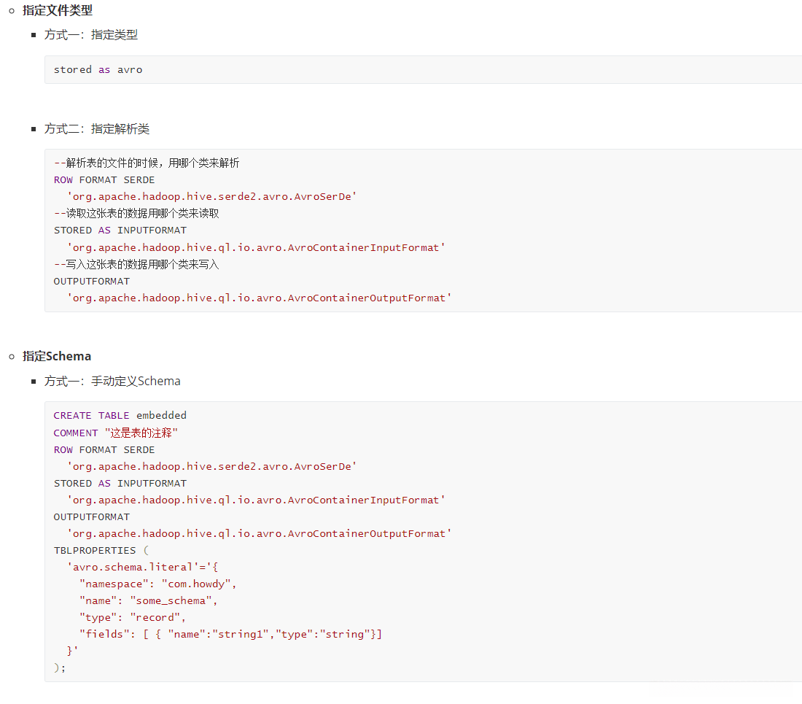Click the "指定文件类型" heading

pos(58,11)
